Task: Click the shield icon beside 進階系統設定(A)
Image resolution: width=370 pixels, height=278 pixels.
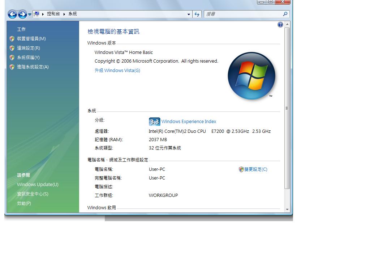Action: point(12,67)
